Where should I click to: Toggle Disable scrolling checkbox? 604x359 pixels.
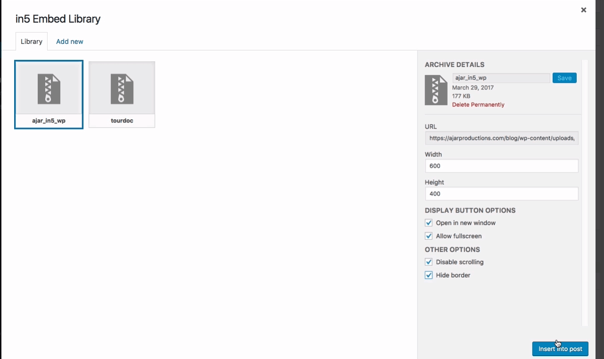[x=429, y=262]
